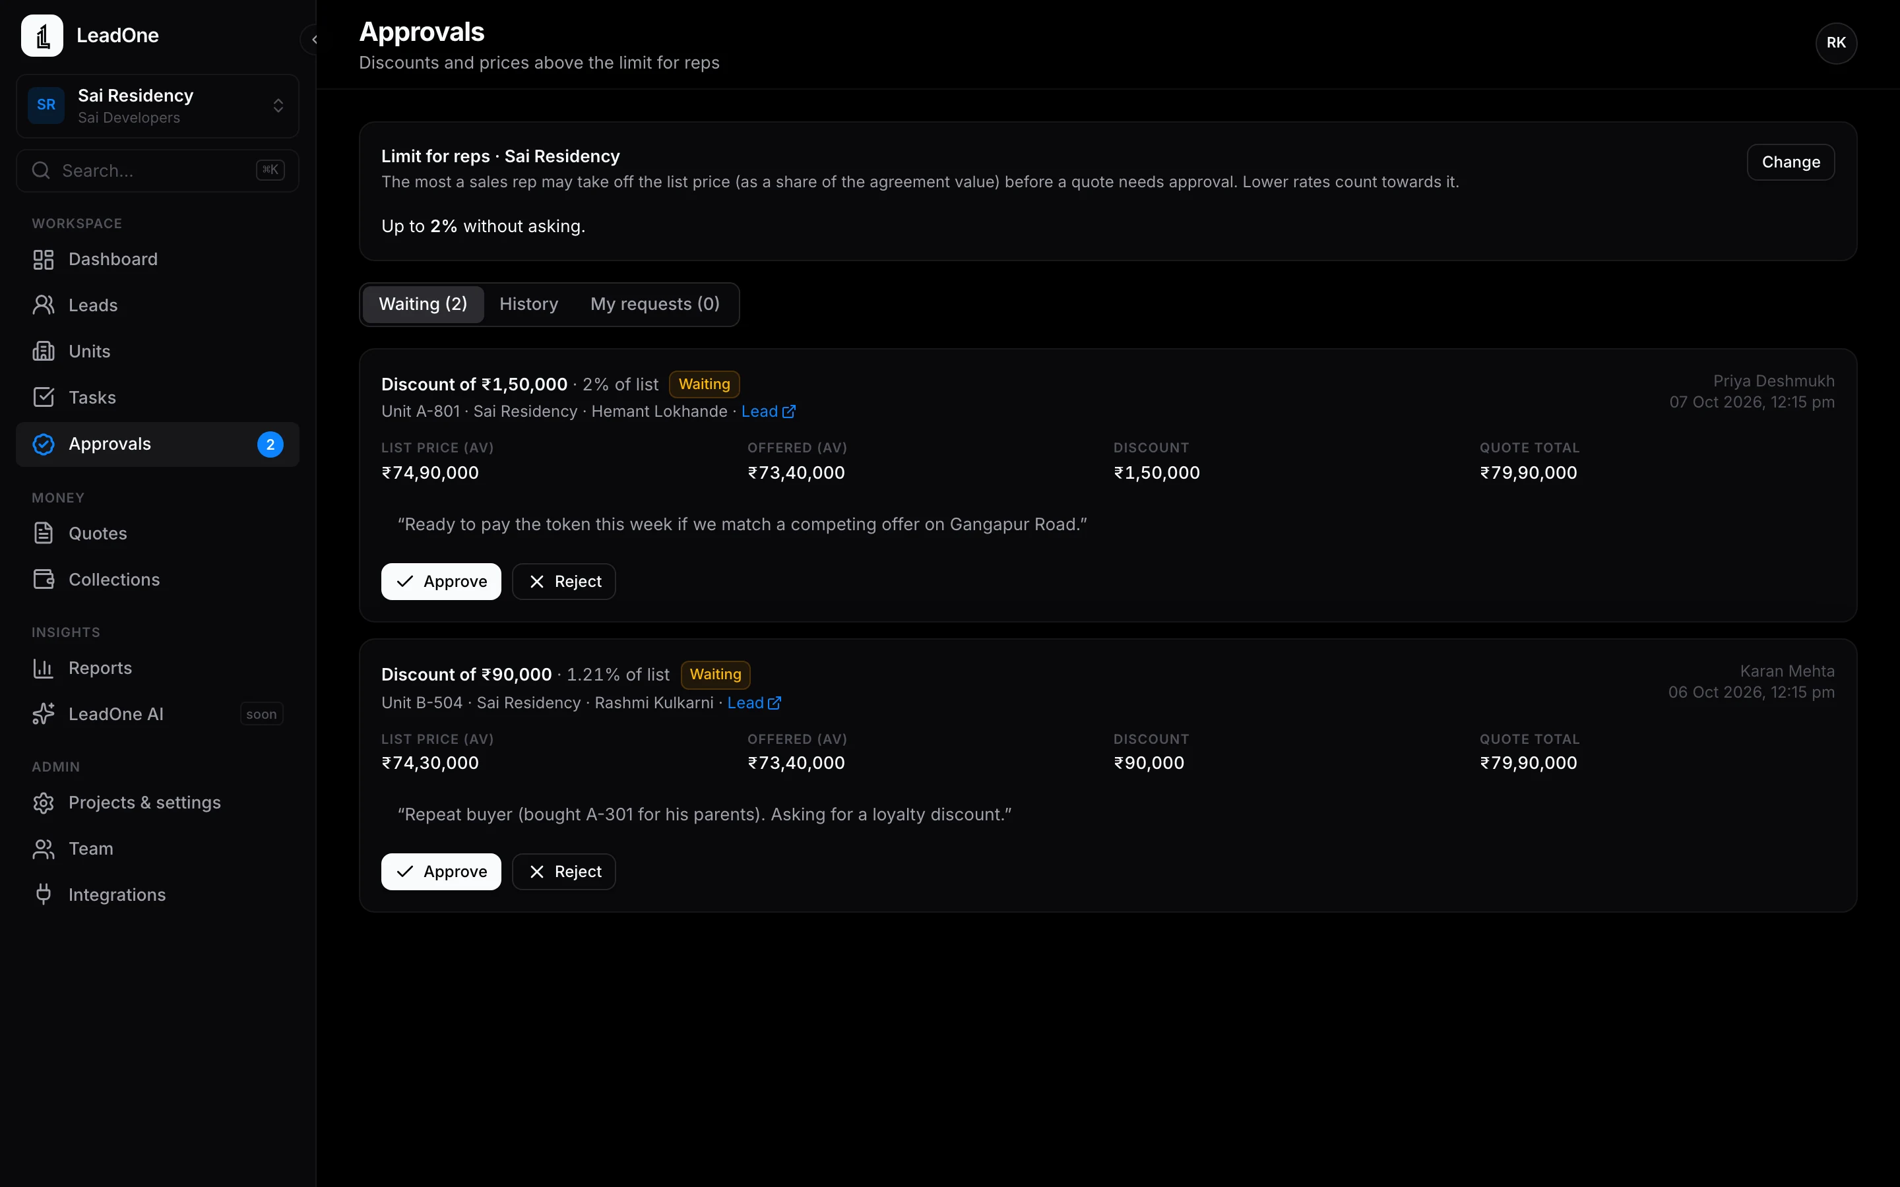1900x1187 pixels.
Task: Click list price ₹74,30,000
Action: [x=430, y=764]
